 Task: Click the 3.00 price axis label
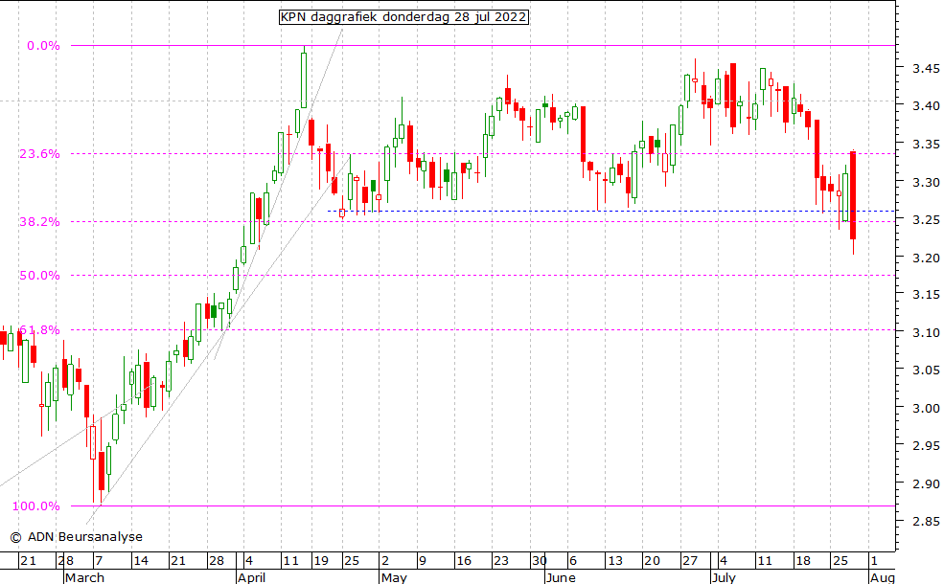click(926, 408)
